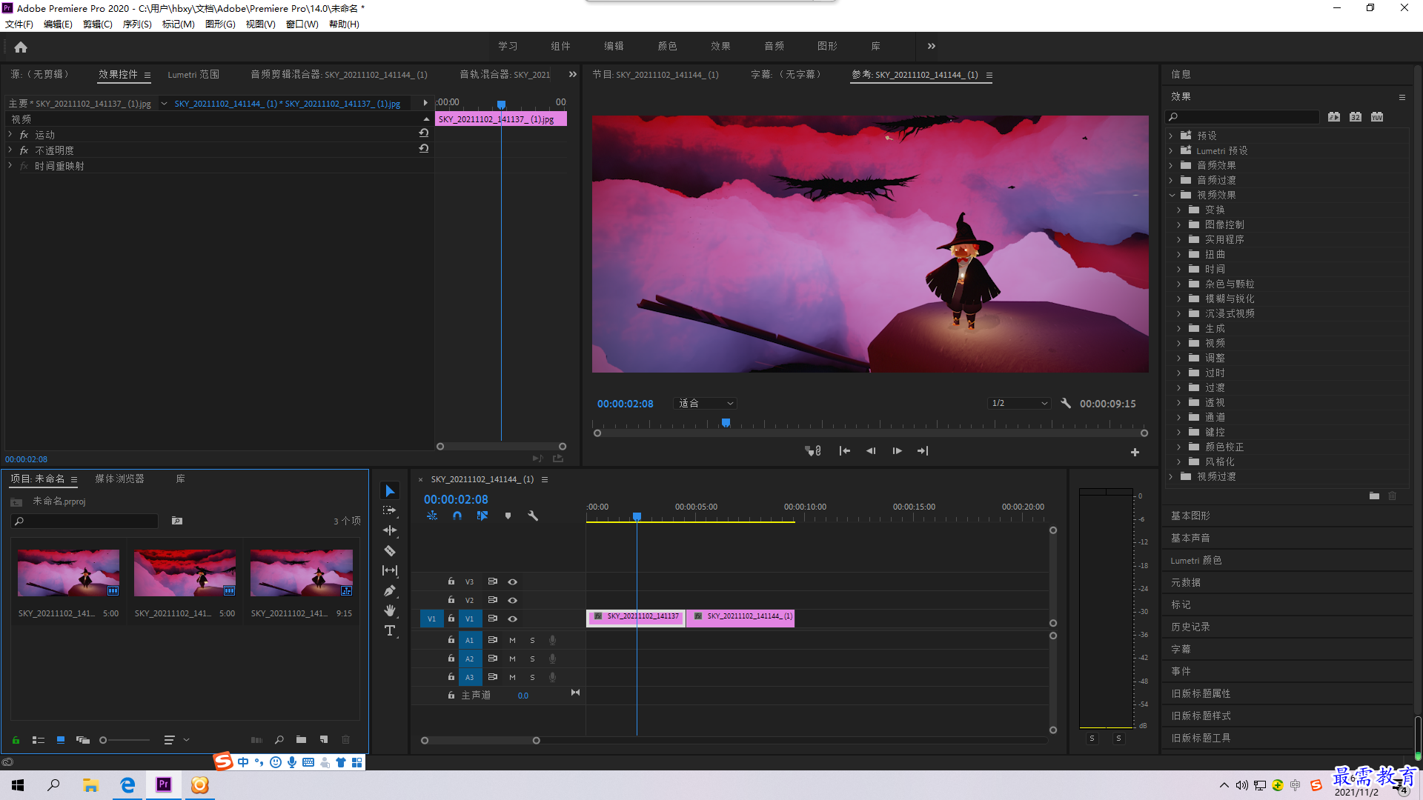Screen dimensions: 1423x800
Task: Toggle V1 track output eye
Action: [x=512, y=619]
